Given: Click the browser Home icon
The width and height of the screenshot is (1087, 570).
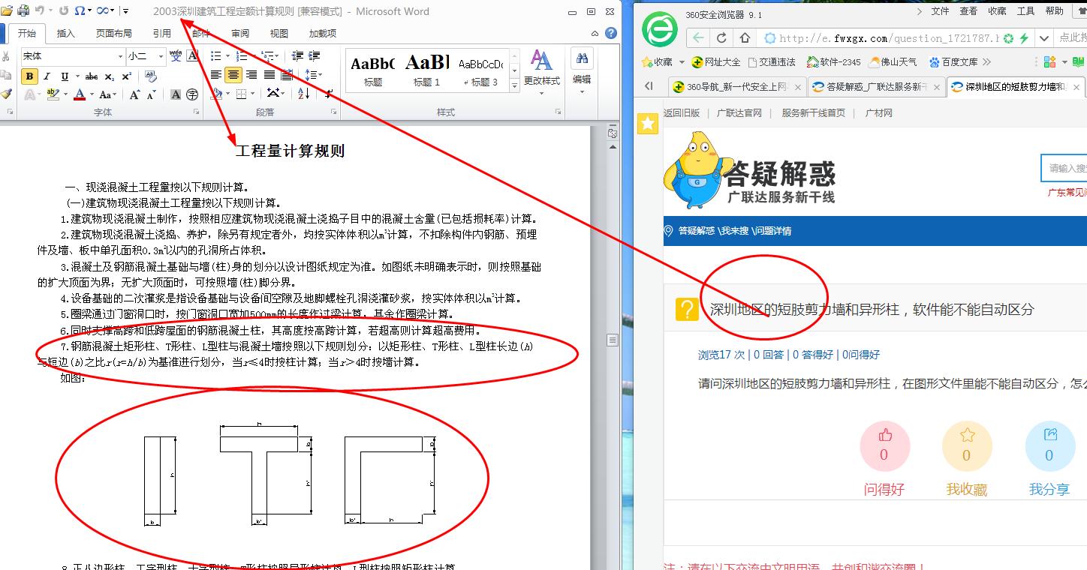Looking at the screenshot, I should (745, 38).
